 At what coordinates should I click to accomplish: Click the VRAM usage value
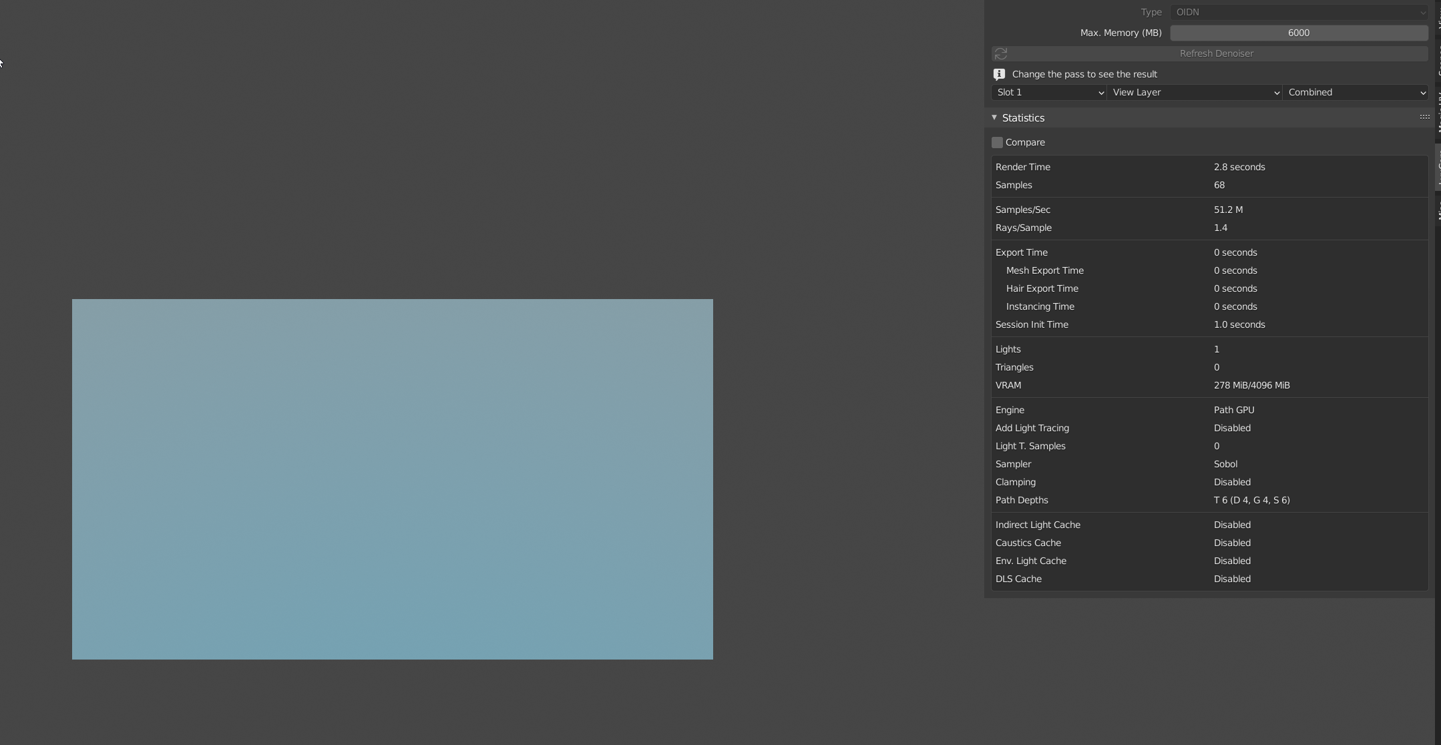point(1251,385)
